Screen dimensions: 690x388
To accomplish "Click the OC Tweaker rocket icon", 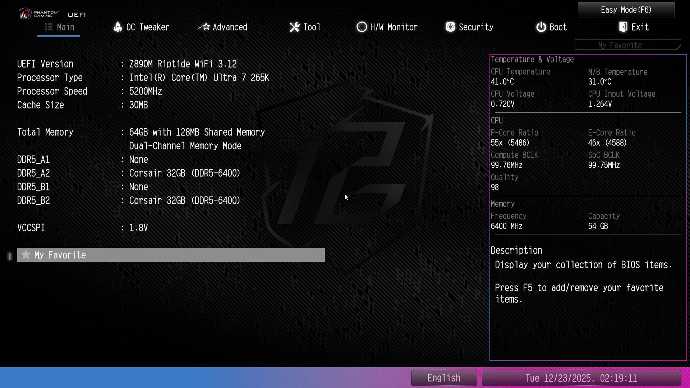I will 118,27.
